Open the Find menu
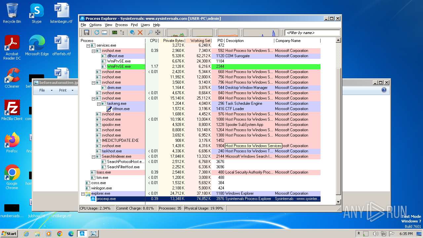Image resolution: width=423 pixels, height=238 pixels. click(x=134, y=25)
